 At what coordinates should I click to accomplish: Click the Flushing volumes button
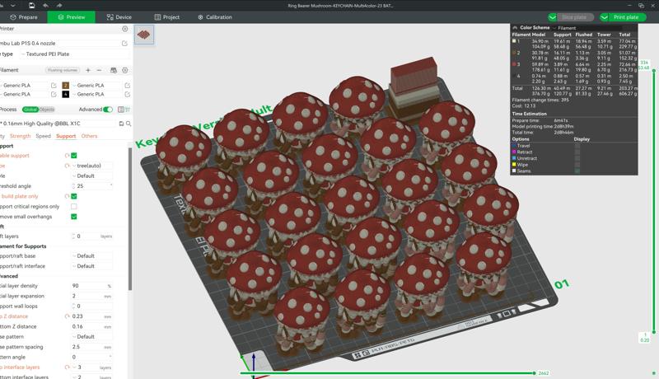[x=63, y=70]
